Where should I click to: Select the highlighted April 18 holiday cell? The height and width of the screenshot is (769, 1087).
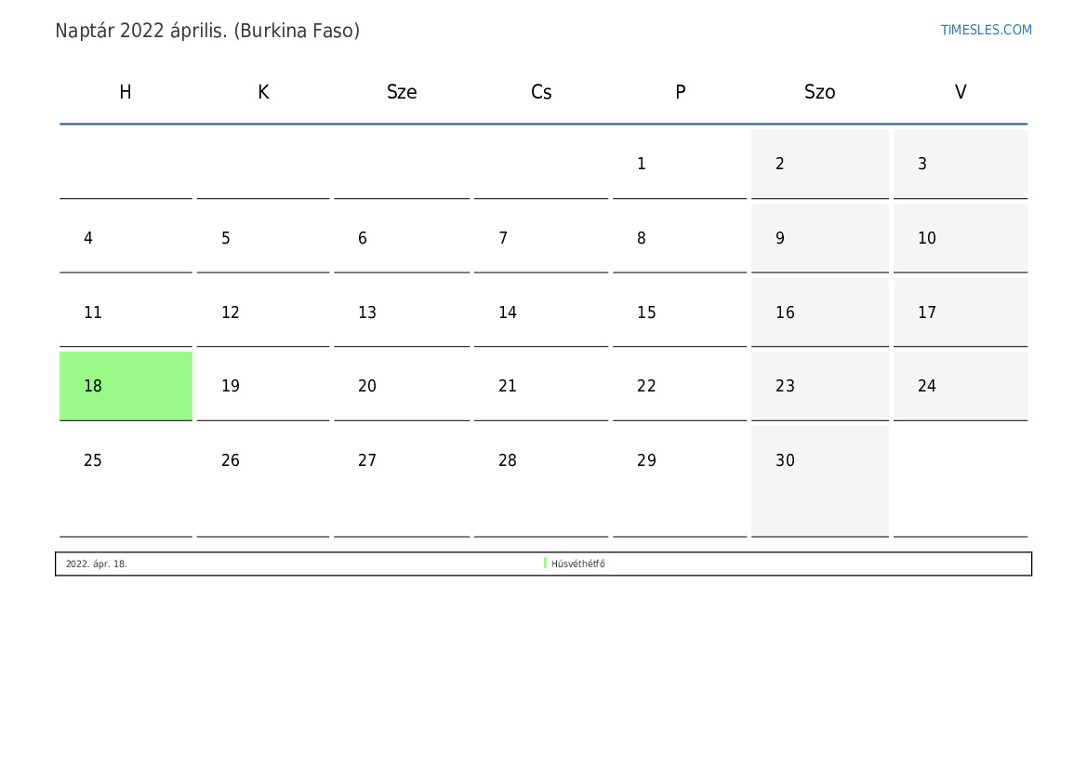pyautogui.click(x=126, y=386)
